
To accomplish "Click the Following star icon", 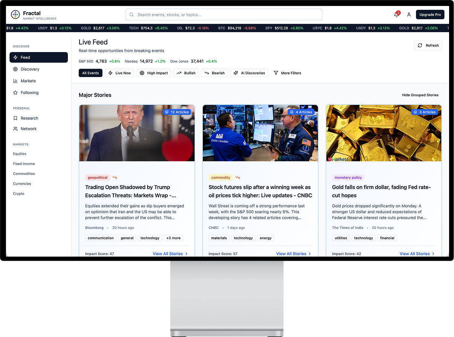I will [15, 92].
